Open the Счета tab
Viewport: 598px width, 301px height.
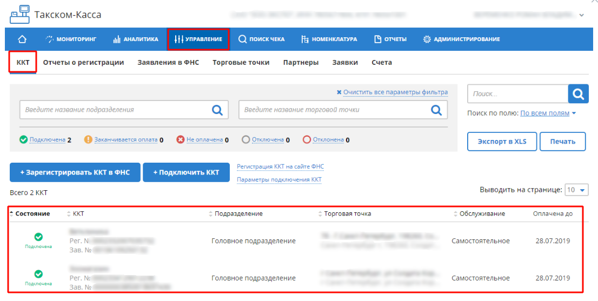click(x=382, y=63)
